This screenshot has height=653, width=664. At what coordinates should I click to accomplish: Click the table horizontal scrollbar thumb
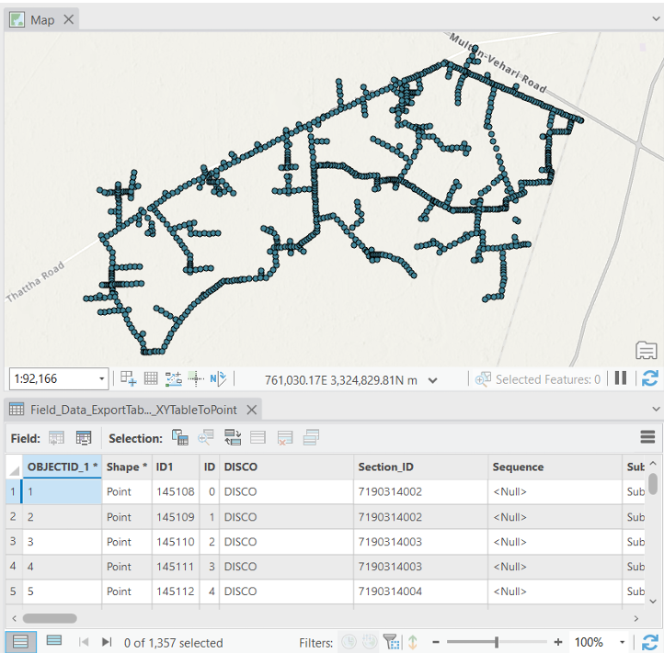(50, 618)
